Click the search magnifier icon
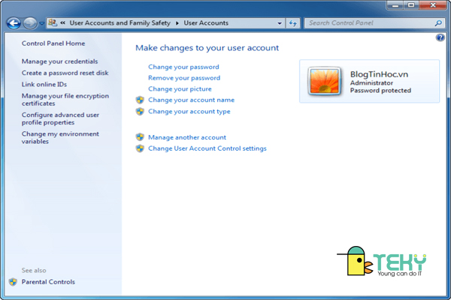The height and width of the screenshot is (300, 451). click(438, 23)
